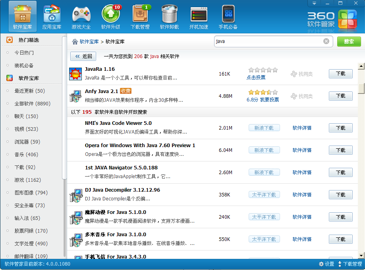Select 最近更新 (50) category
This screenshot has height=270, width=365.
29,91
